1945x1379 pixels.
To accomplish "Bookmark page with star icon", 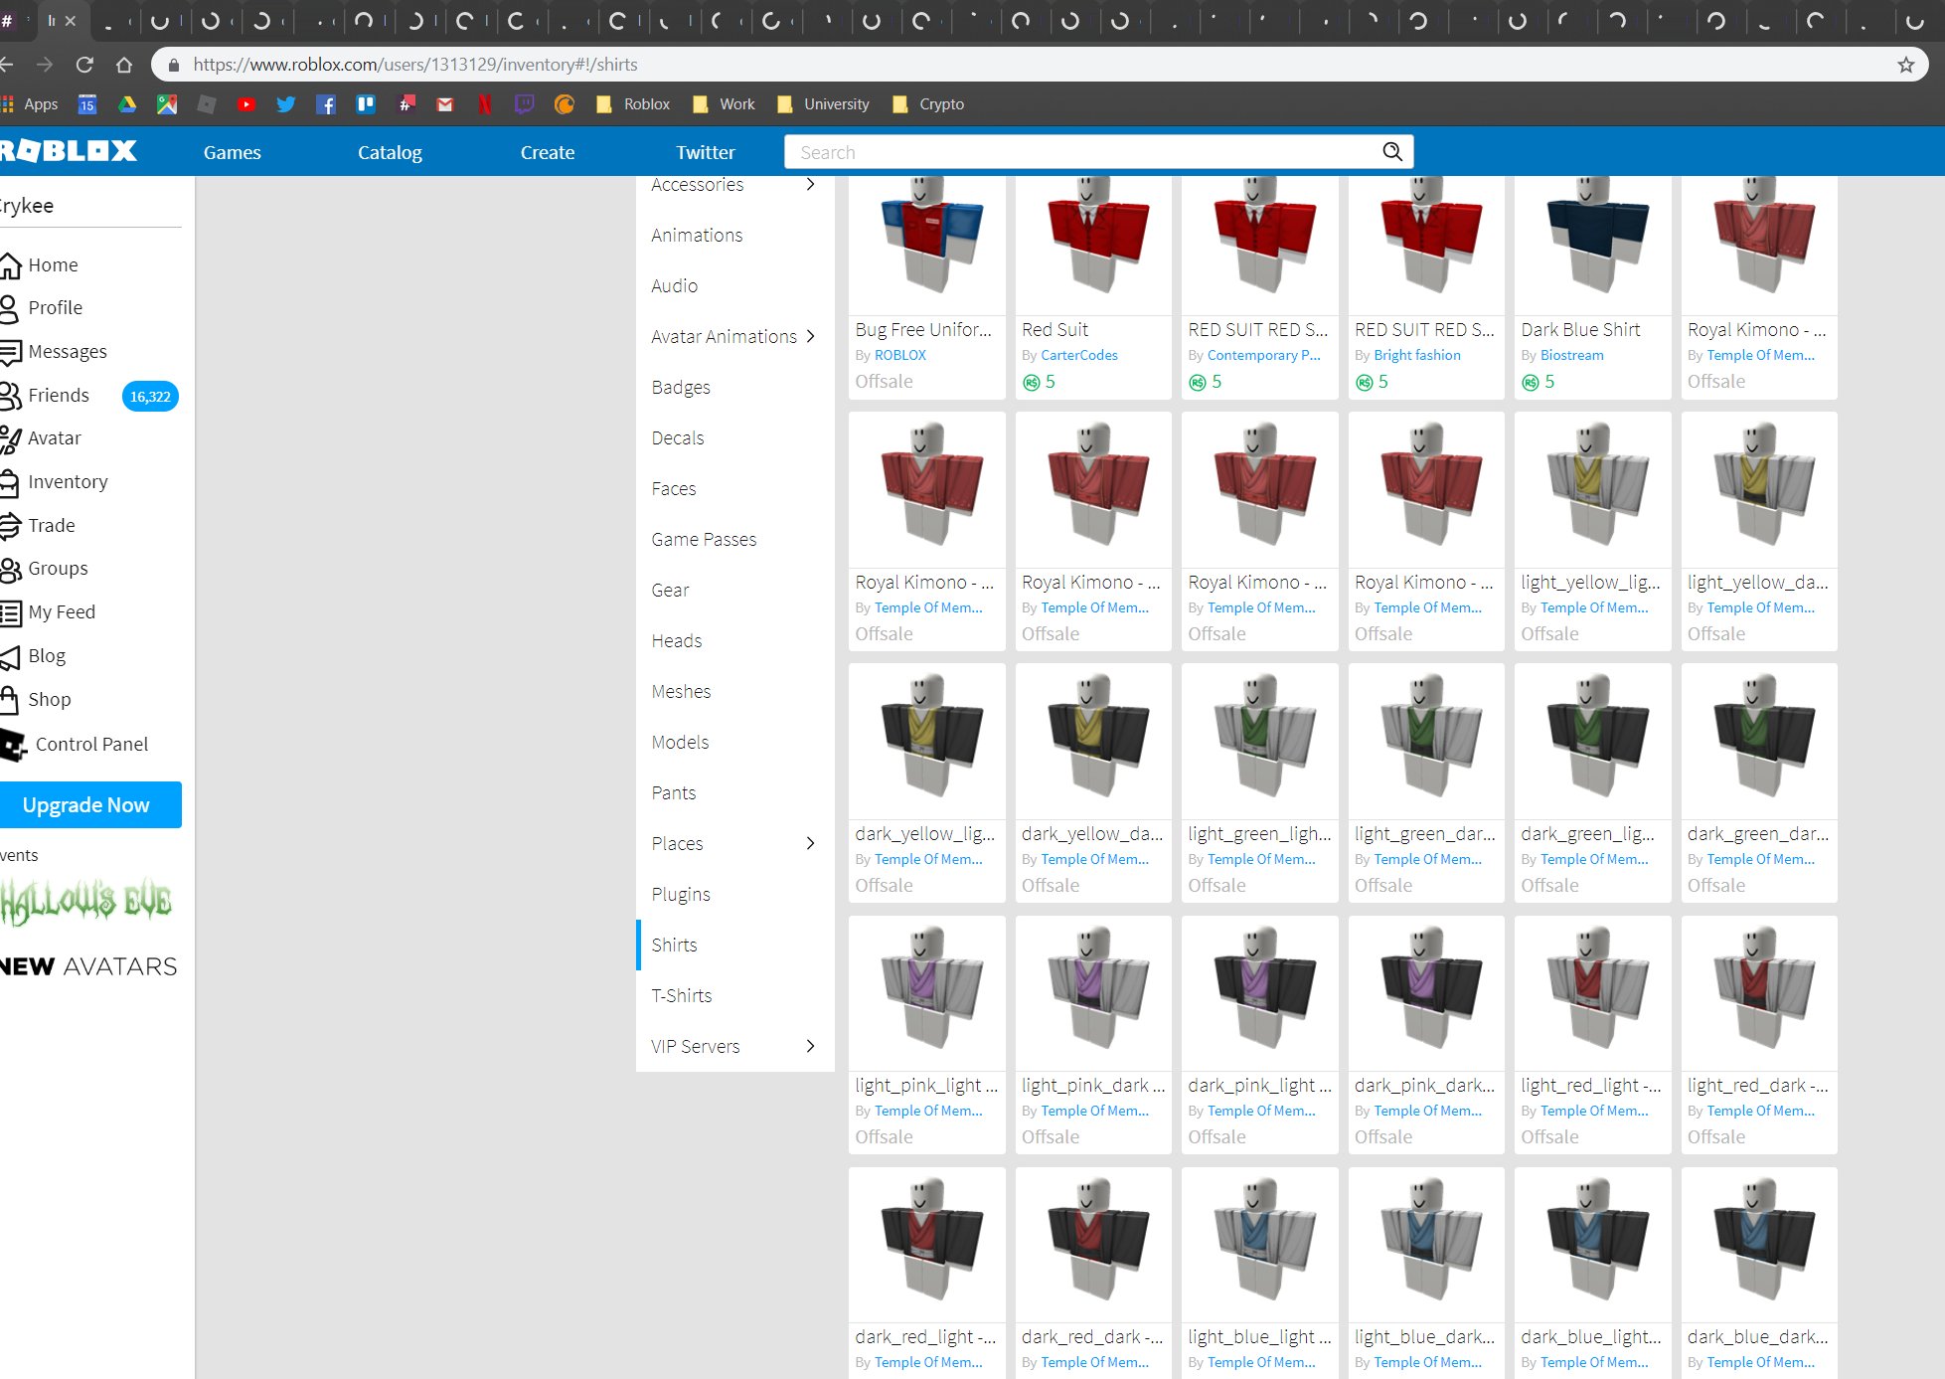I will (x=1905, y=65).
